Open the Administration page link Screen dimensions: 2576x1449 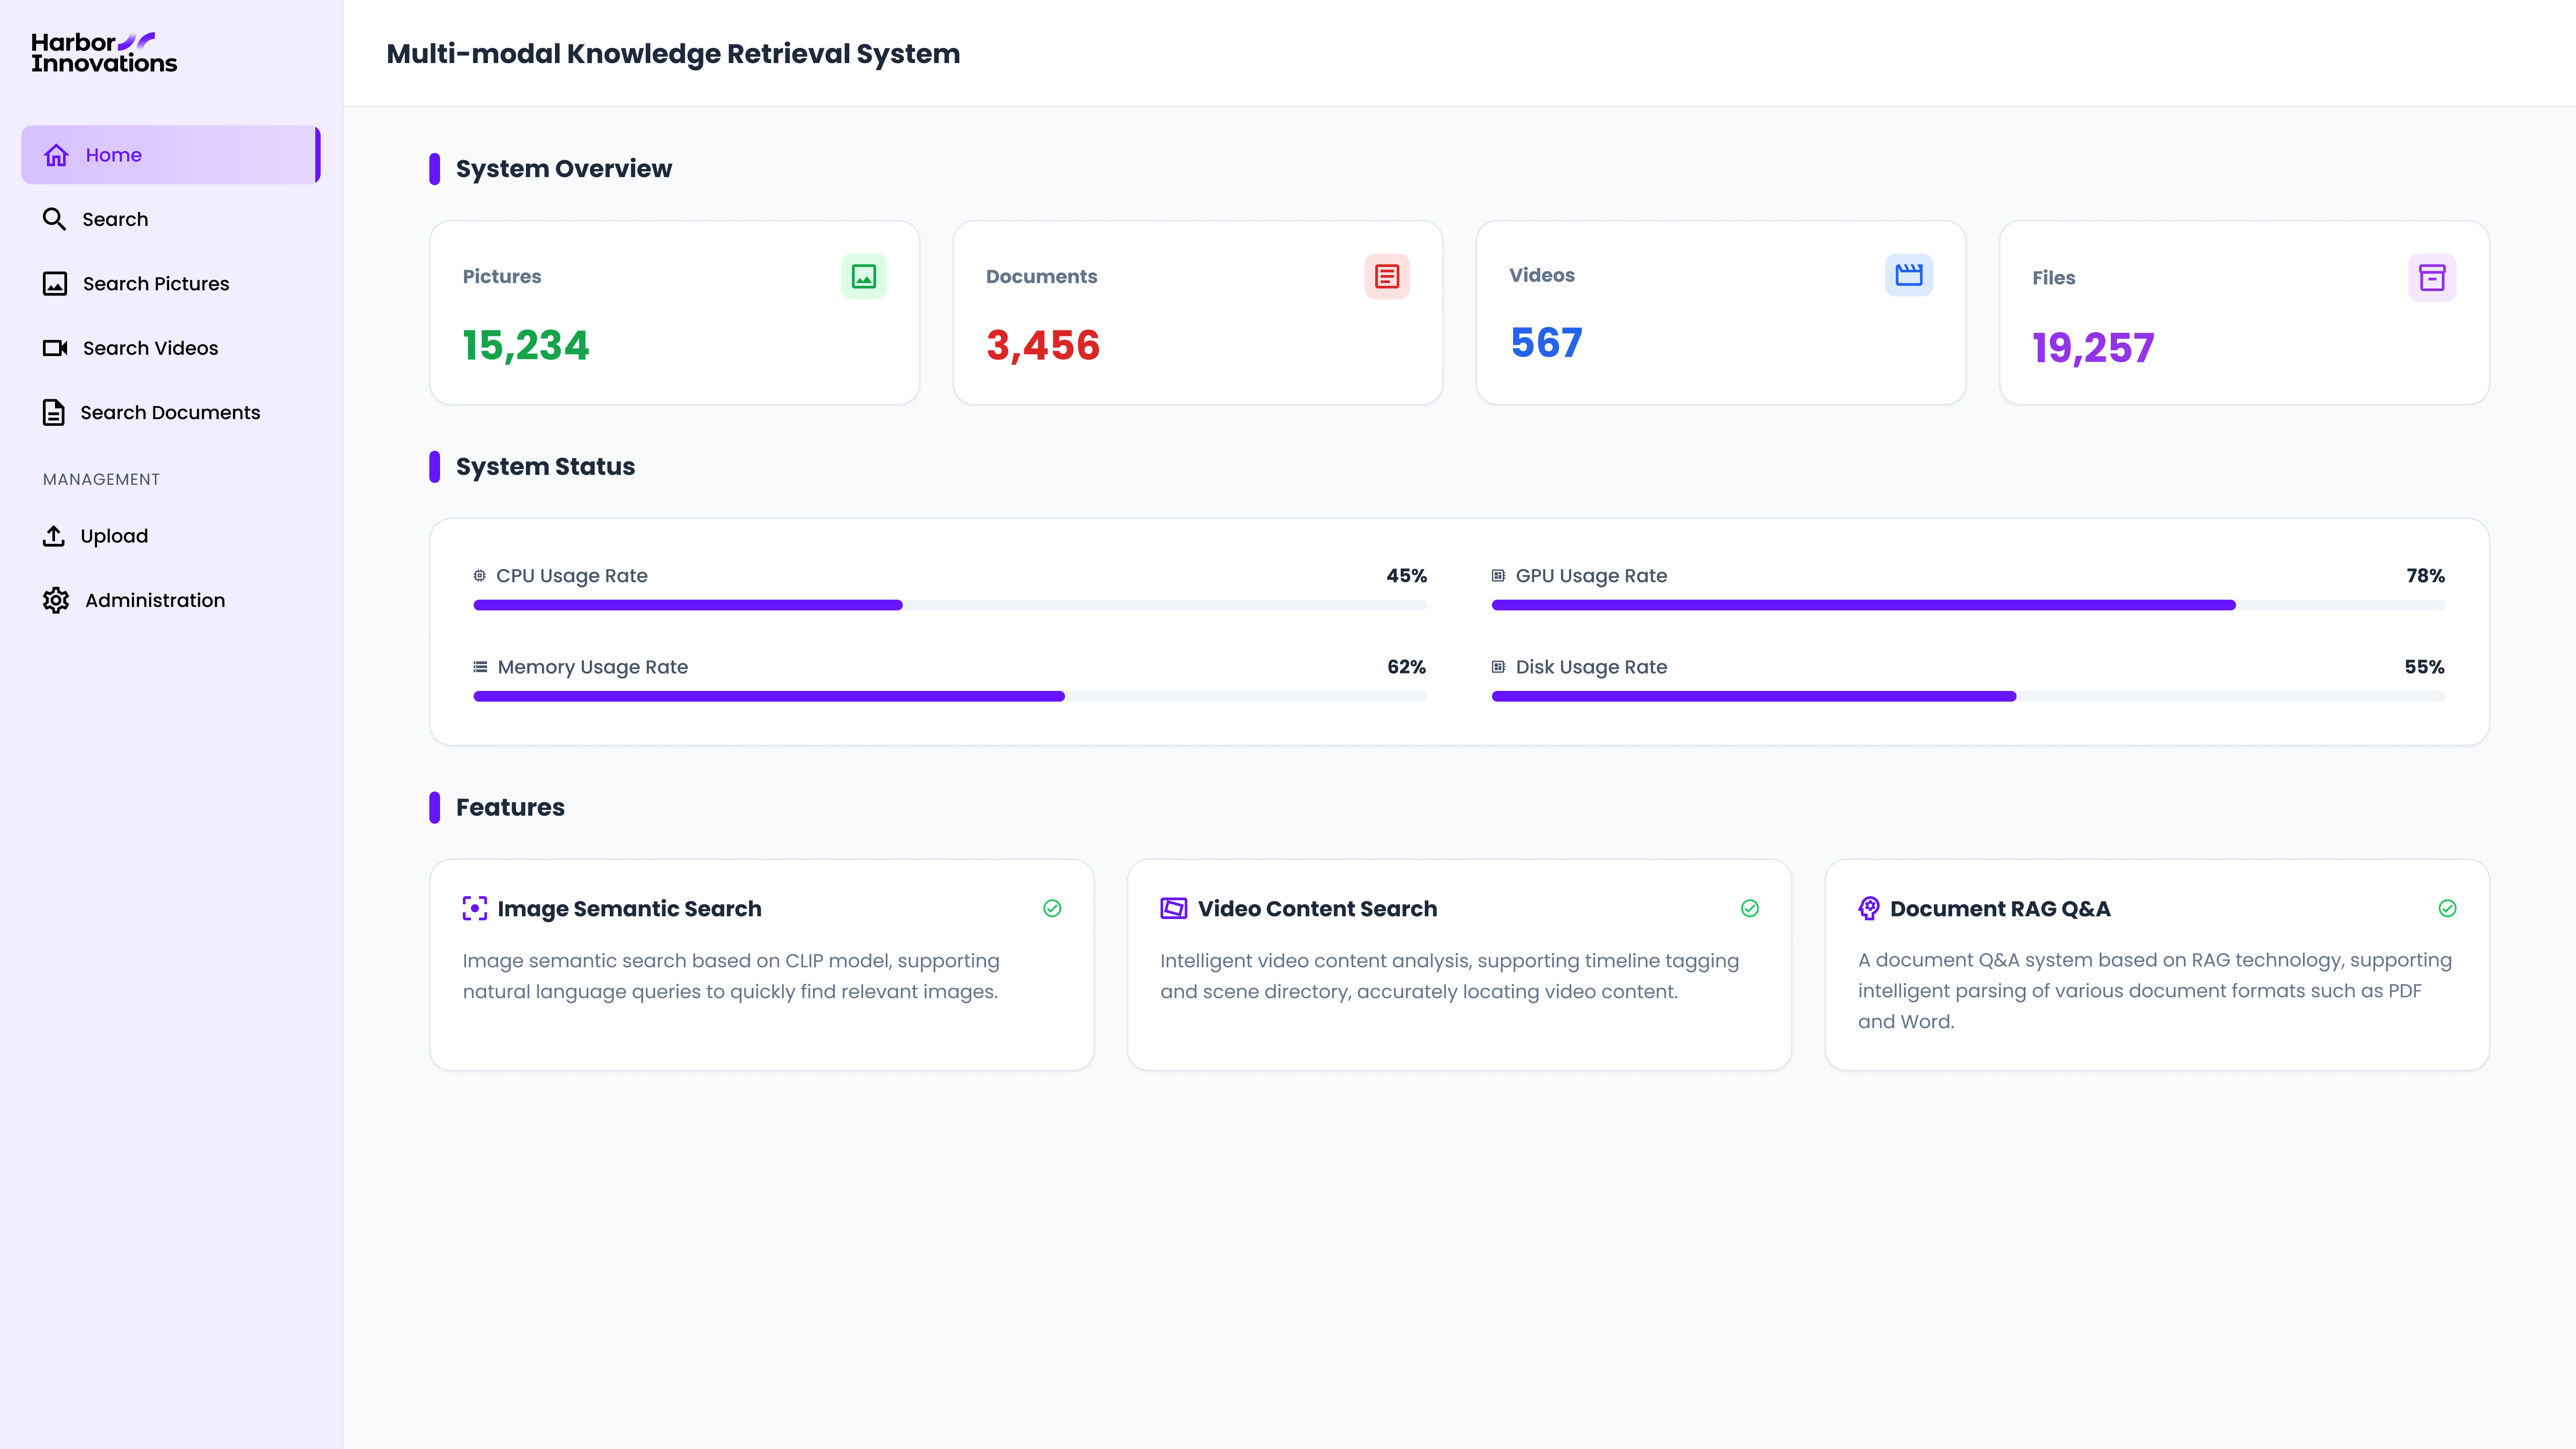pos(171,600)
